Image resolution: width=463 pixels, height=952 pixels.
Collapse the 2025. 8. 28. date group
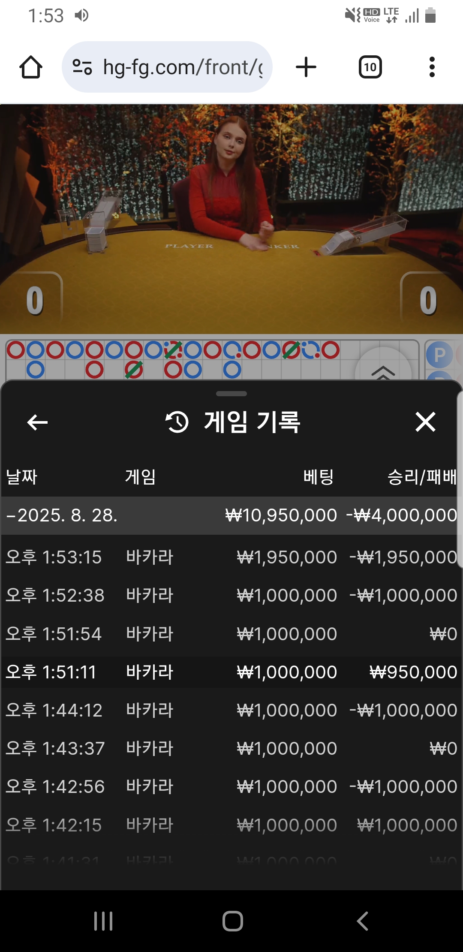point(231,515)
